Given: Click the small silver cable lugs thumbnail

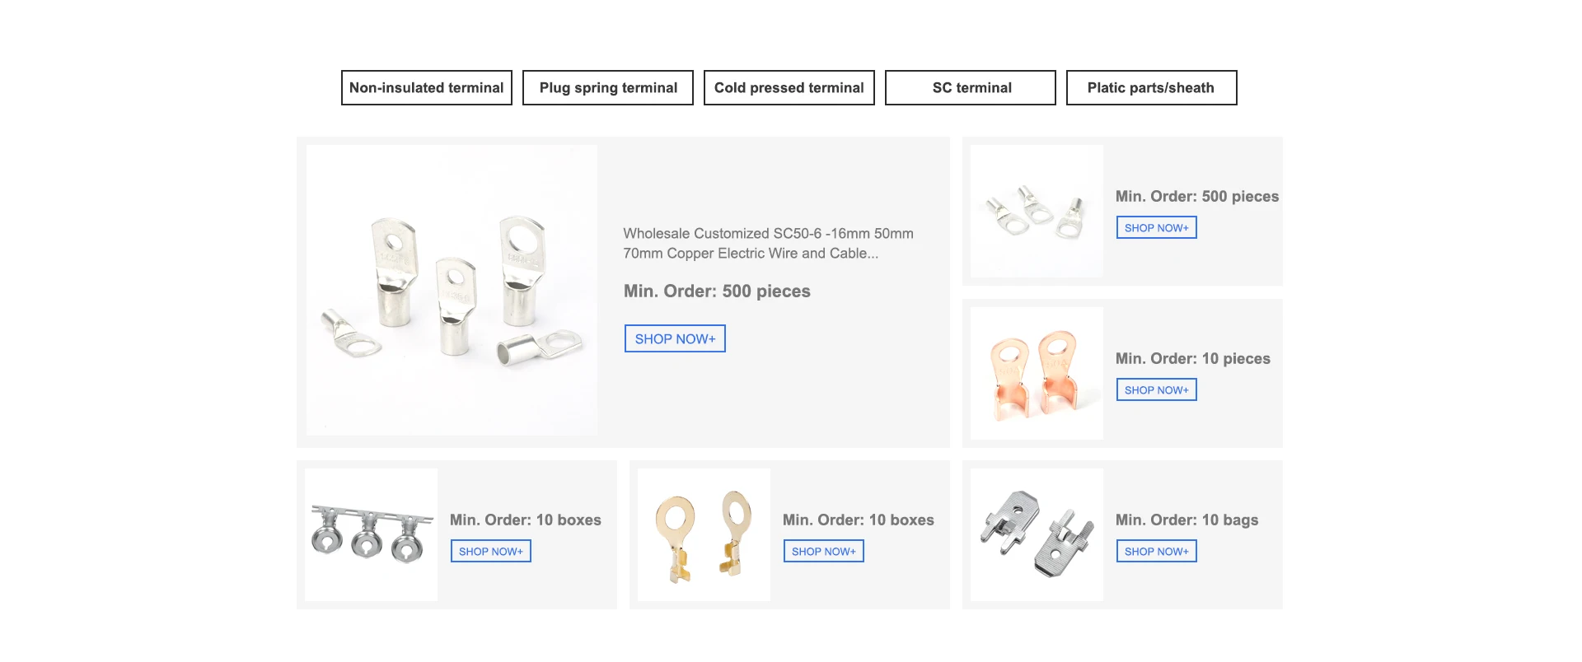Looking at the screenshot, I should [1037, 212].
